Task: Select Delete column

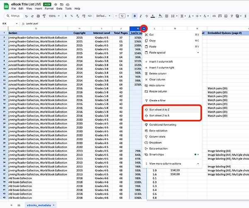Action: pos(172,74)
